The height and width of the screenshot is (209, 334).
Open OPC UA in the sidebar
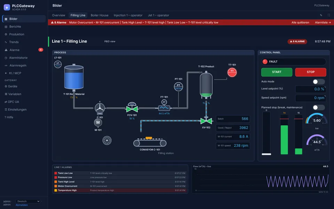[x=12, y=102]
